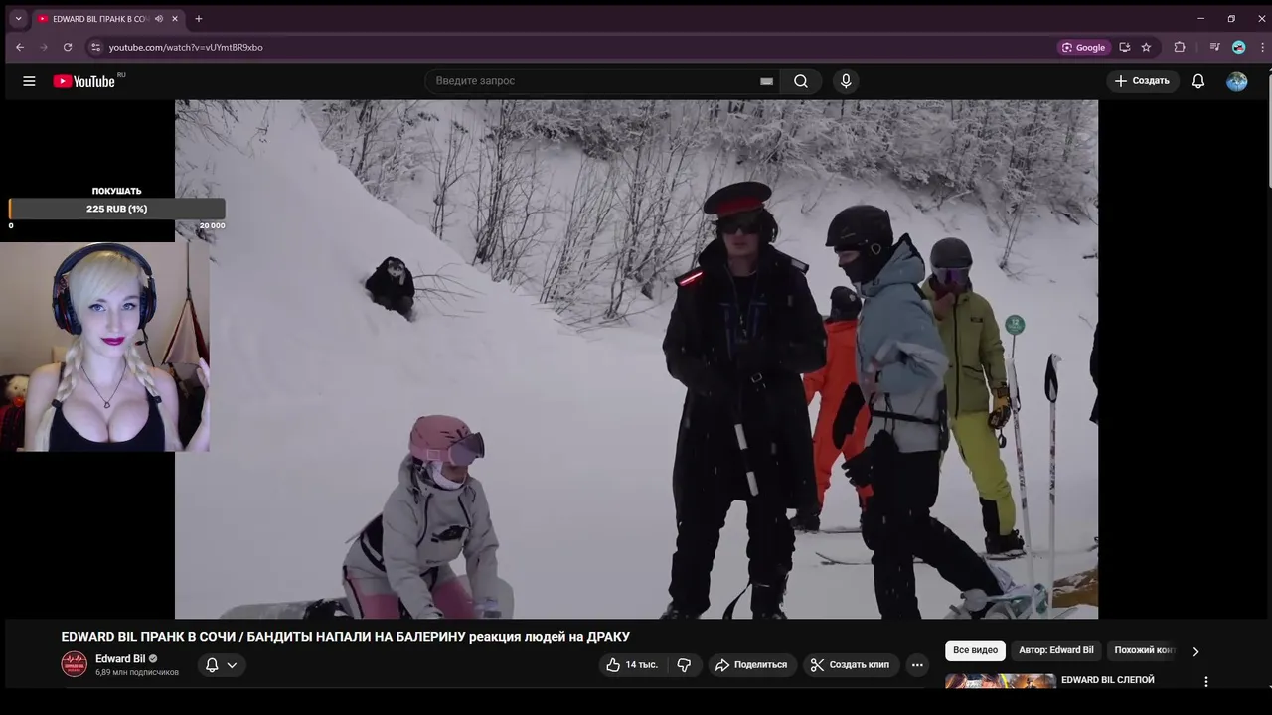Screen dimensions: 1272x715
Task: Open Chrome's three-dot menu
Action: pyautogui.click(x=1260, y=47)
